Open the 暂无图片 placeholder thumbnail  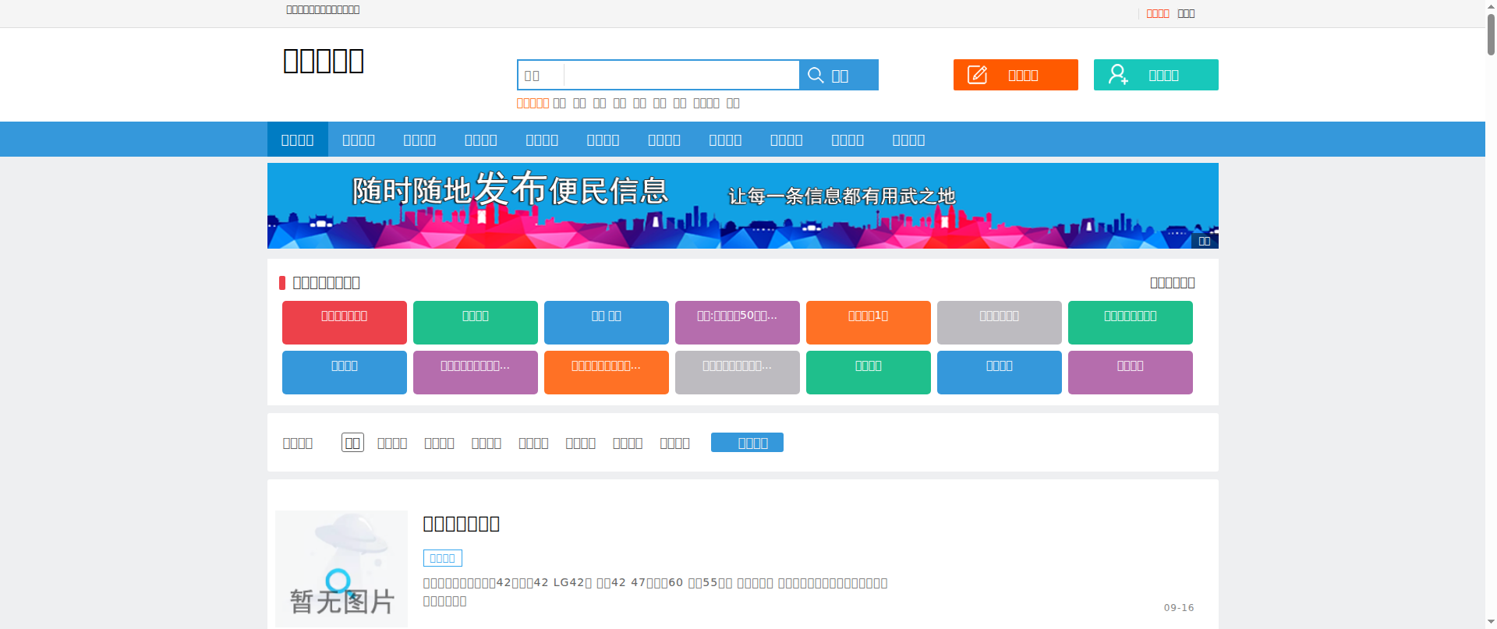pos(342,569)
